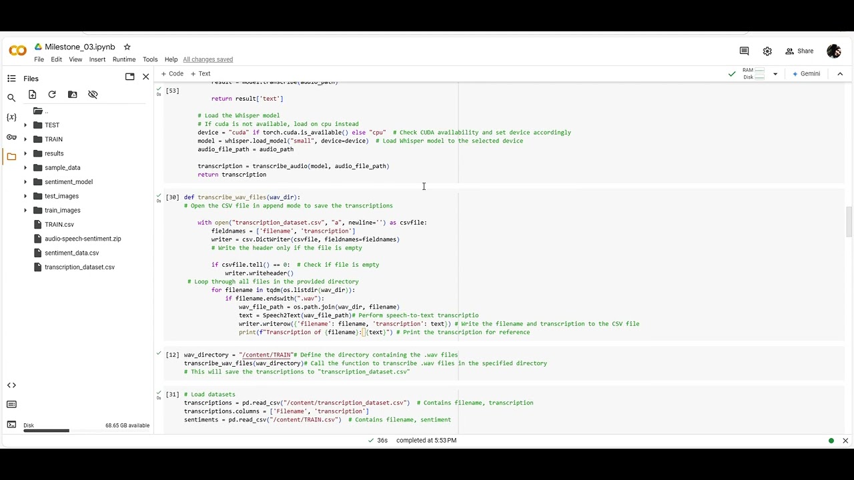
Task: Click the notebook vertical scrollbar
Action: (x=849, y=222)
